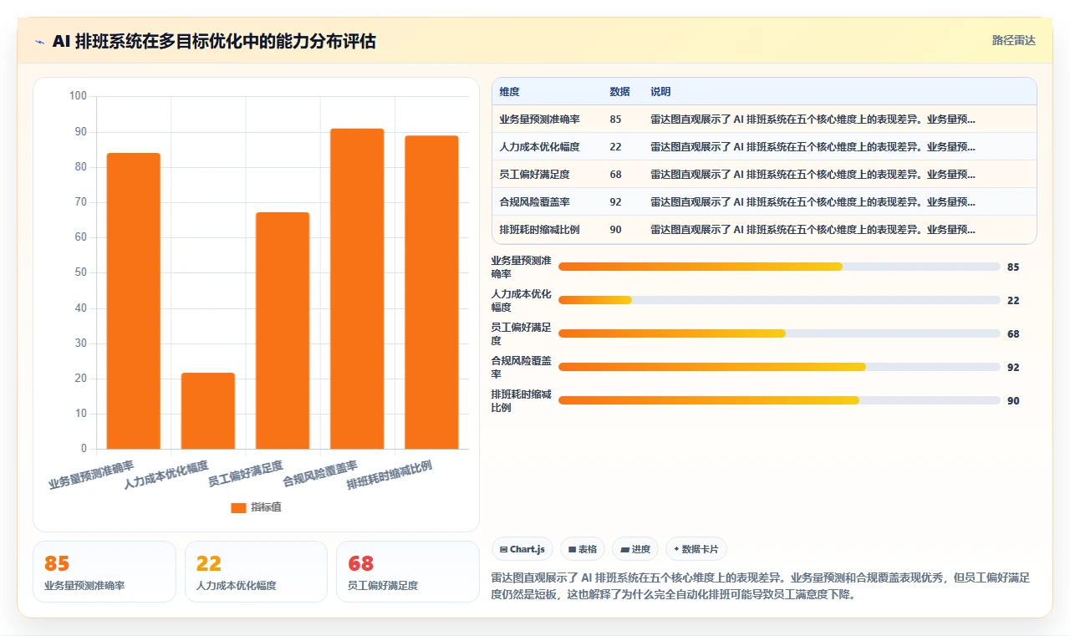
Task: Open the 68 员工偏好满足度 stat card
Action: (x=408, y=572)
